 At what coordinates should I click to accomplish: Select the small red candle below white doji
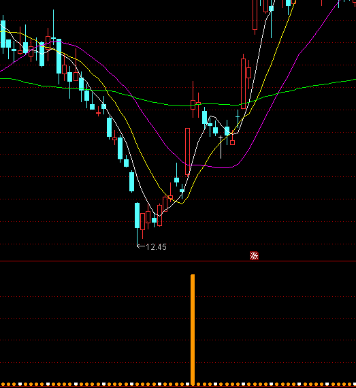(x=232, y=142)
